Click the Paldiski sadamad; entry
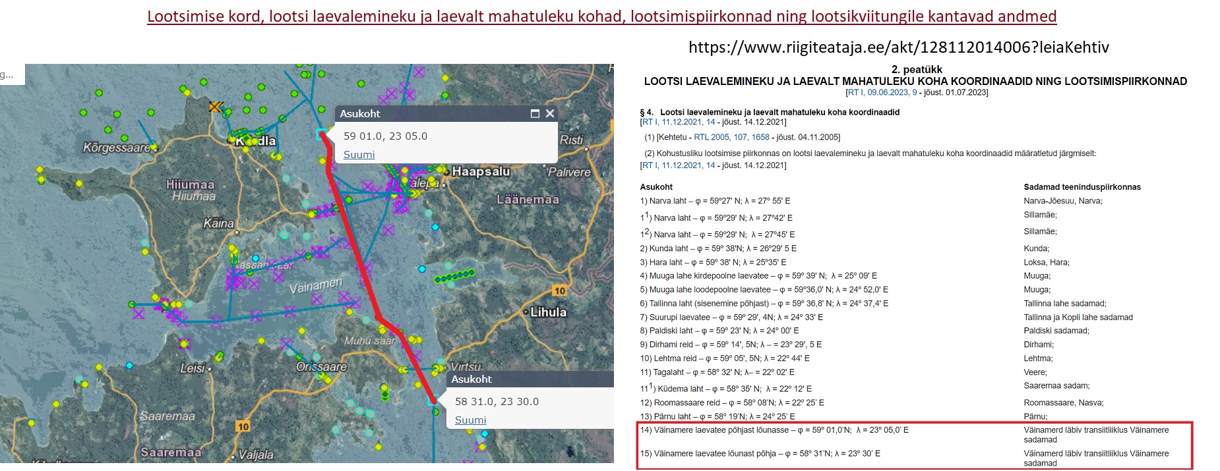Image resolution: width=1220 pixels, height=471 pixels. pos(1056,331)
